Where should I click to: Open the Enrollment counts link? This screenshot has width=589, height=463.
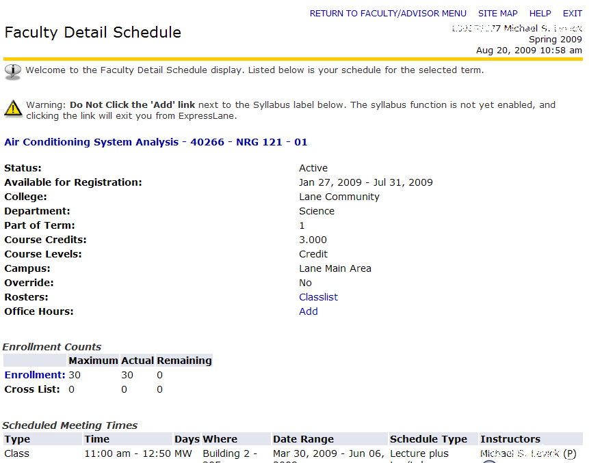[x=34, y=374]
